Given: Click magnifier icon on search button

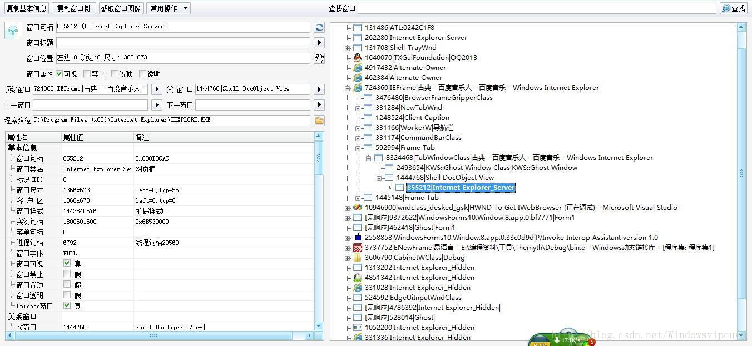Looking at the screenshot, I should 726,8.
